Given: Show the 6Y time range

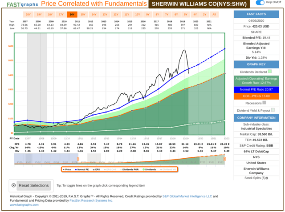Looking at the screenshot, I should (x=176, y=15).
